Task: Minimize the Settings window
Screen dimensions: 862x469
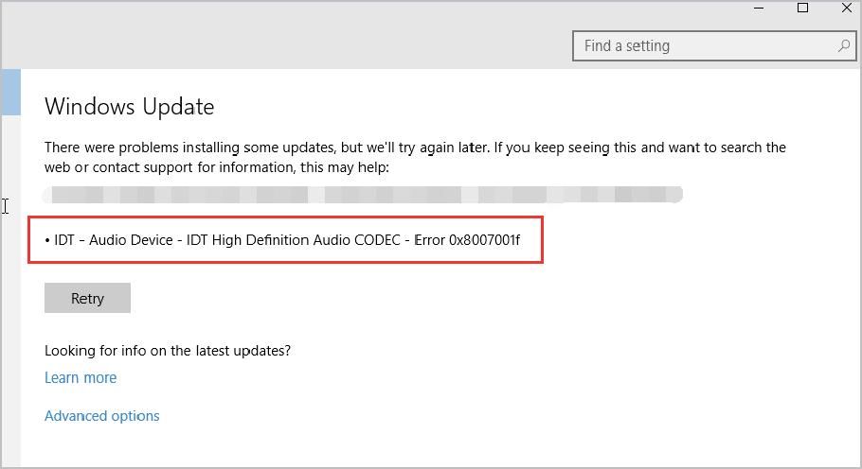Action: [x=759, y=9]
